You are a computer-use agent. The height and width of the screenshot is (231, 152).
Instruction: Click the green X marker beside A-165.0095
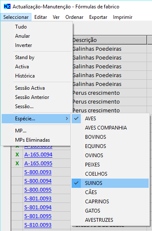click(x=17, y=164)
